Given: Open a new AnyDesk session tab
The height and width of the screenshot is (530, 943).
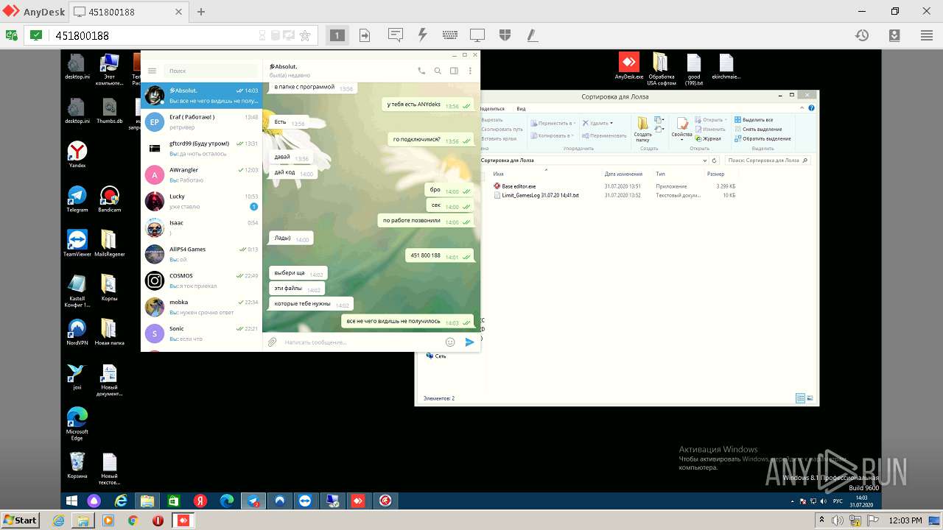Looking at the screenshot, I should click(x=201, y=12).
